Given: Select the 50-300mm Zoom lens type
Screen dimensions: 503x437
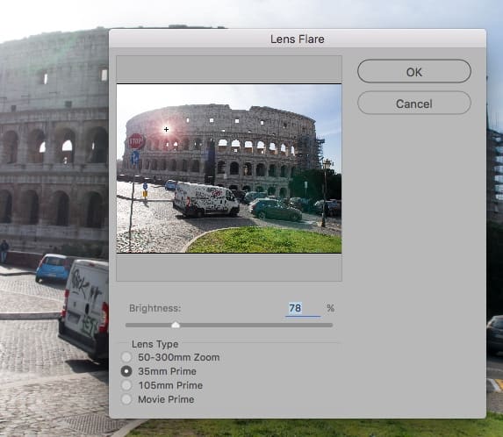Looking at the screenshot, I should coord(126,357).
